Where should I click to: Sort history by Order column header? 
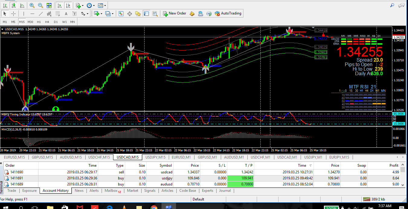(21, 166)
